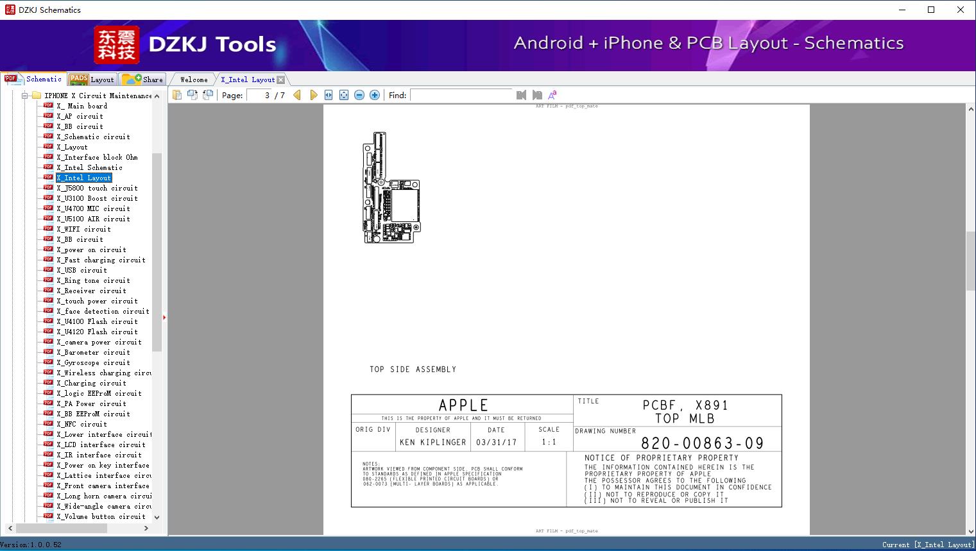
Task: Open X_U3100 Boost circuit
Action: pyautogui.click(x=97, y=198)
